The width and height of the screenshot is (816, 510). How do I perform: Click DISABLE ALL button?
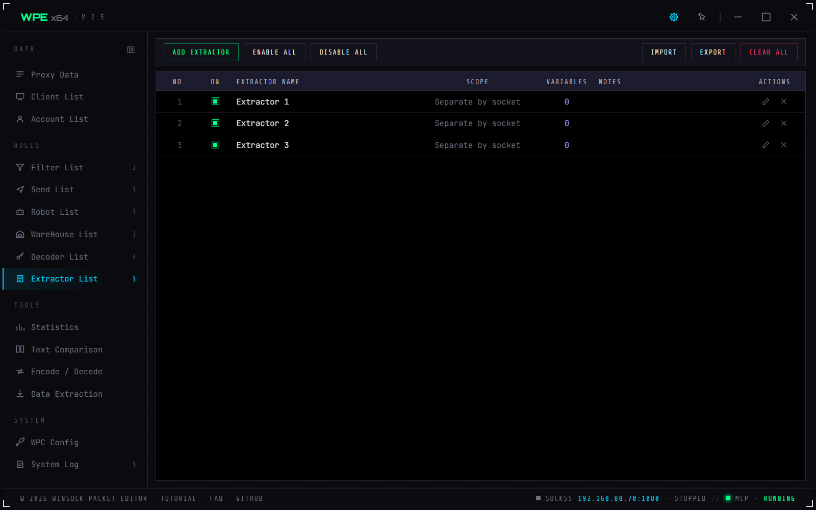coord(343,52)
